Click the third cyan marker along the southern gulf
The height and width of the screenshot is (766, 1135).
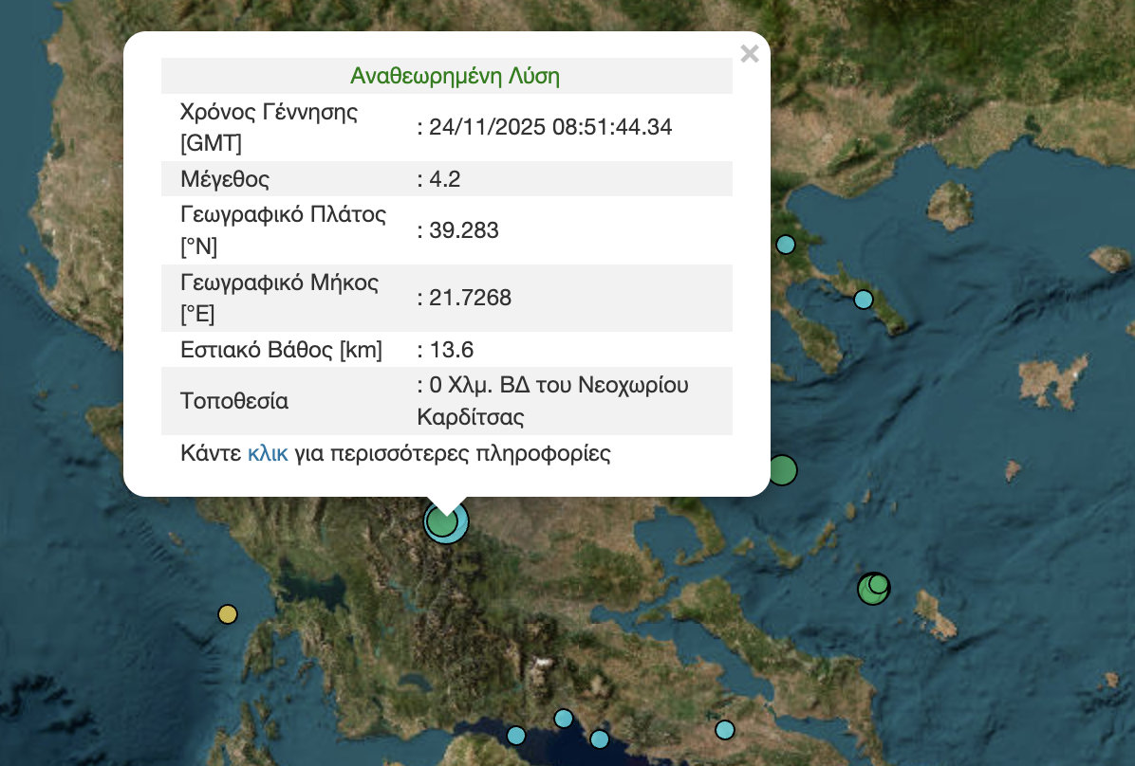click(x=599, y=739)
